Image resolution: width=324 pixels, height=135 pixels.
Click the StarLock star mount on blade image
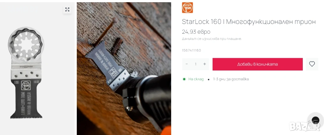point(26,45)
